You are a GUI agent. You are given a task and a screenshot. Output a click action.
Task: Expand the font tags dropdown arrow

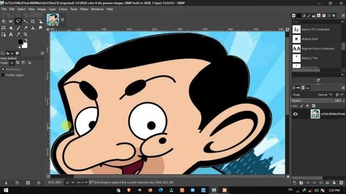[x=342, y=75]
